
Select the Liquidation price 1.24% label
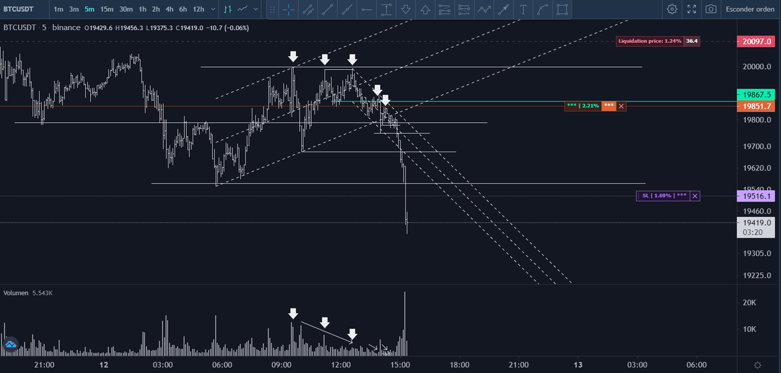coord(650,41)
